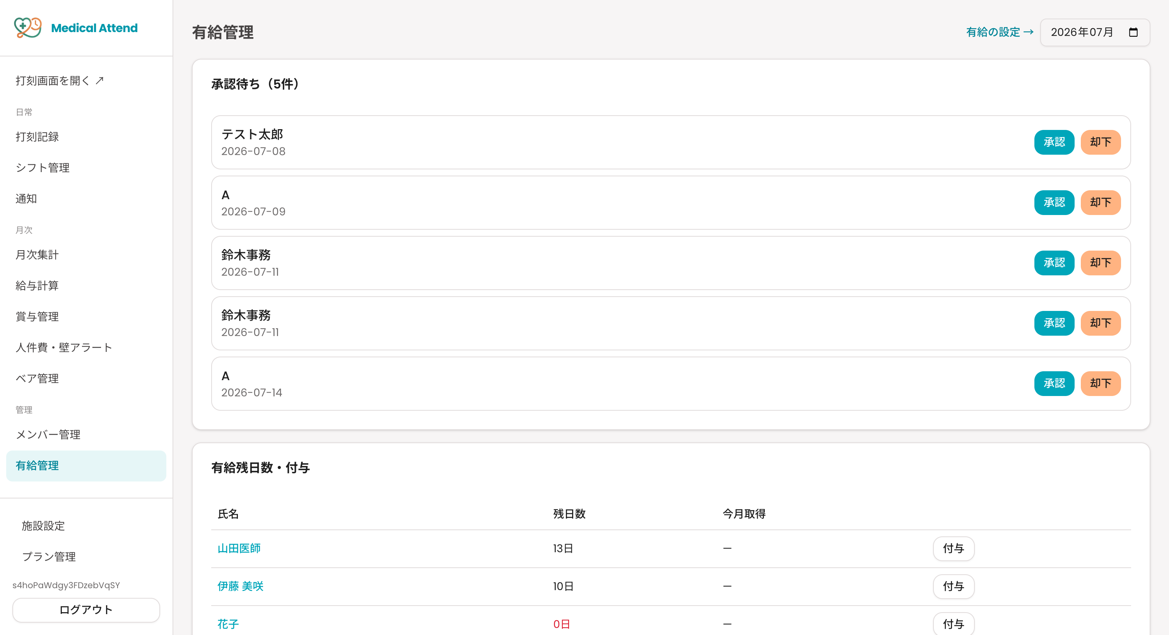Click 付与 button for 山田医師
Screen dimensions: 1169x635
(x=954, y=548)
